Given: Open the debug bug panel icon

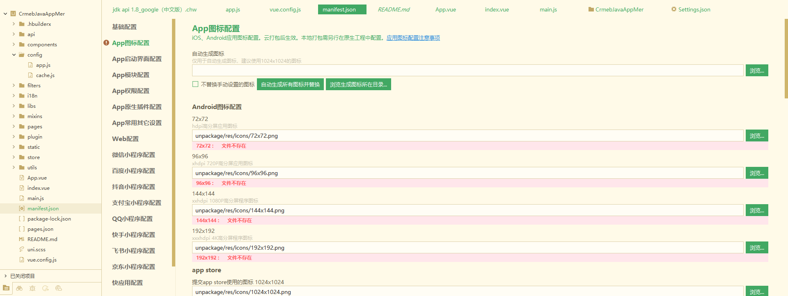Looking at the screenshot, I should pos(32,288).
